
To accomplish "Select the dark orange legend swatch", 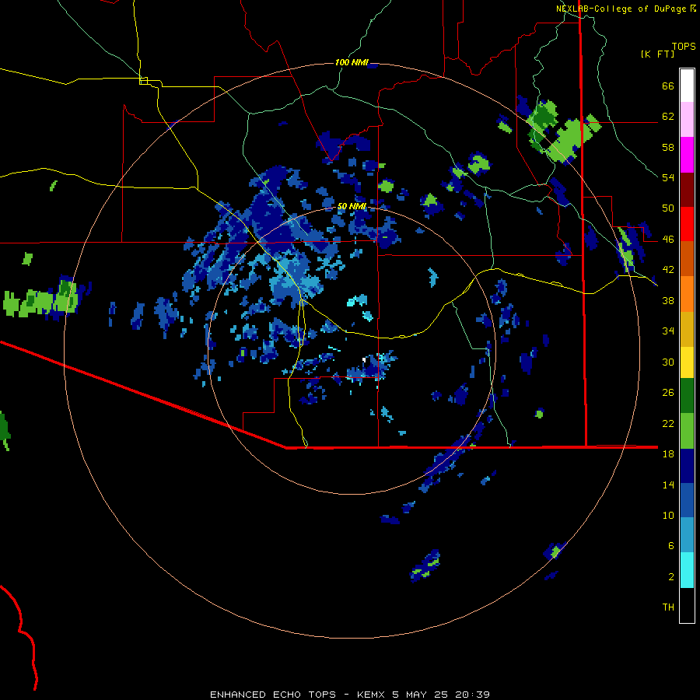I will 687,258.
